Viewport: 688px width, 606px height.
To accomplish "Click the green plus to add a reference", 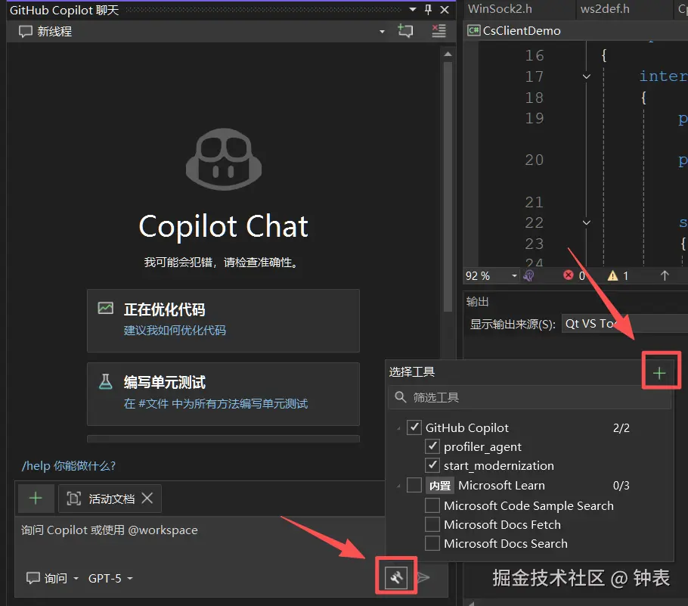I will coord(36,499).
